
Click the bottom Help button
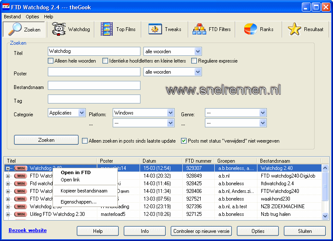[x=98, y=231]
